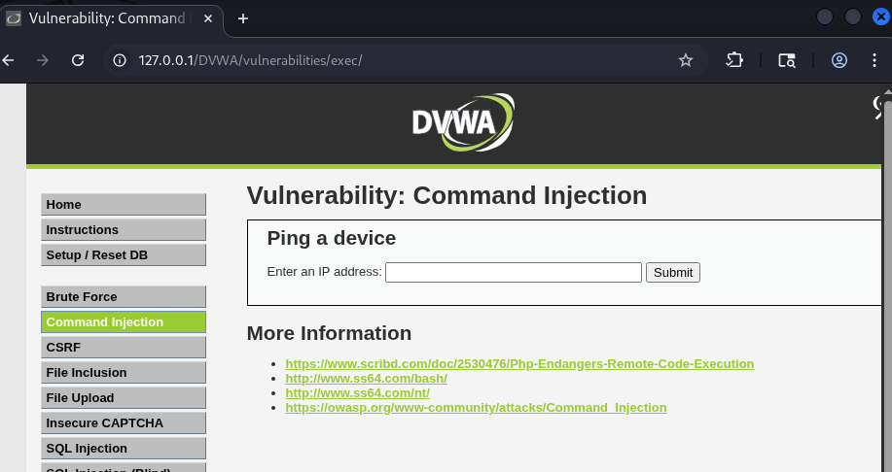Go to the CSRF vulnerability page

[x=124, y=348]
